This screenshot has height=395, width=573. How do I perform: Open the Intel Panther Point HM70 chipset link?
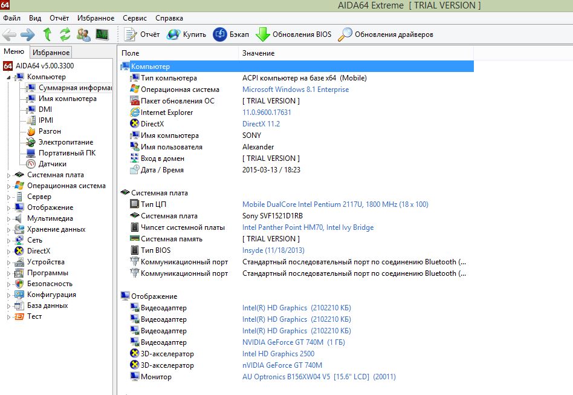(x=308, y=227)
